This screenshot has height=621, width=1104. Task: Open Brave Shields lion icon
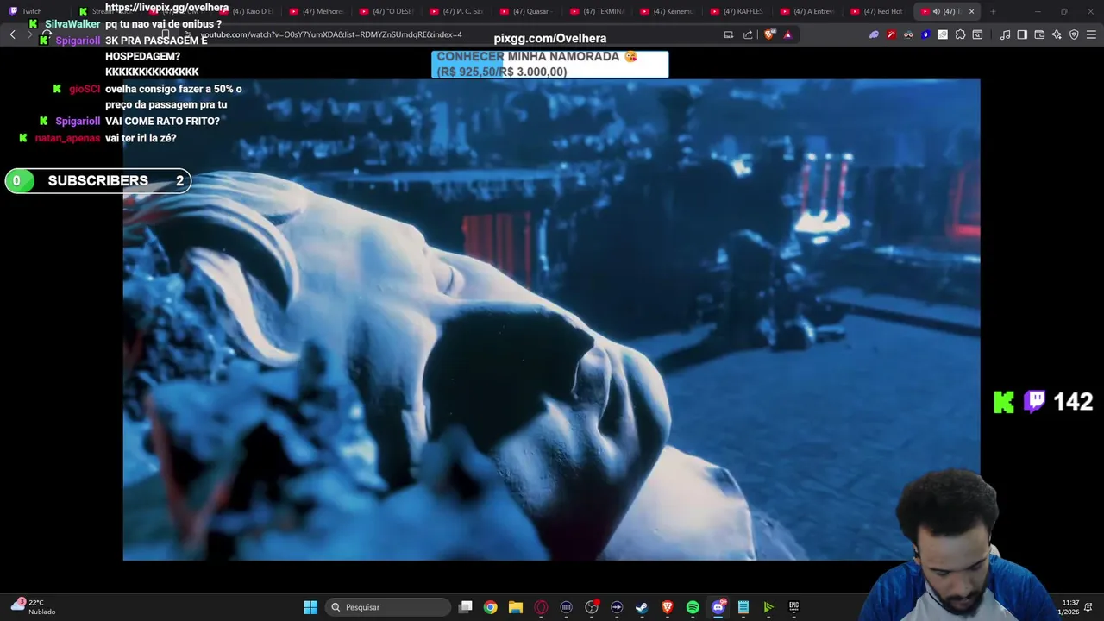tap(770, 34)
